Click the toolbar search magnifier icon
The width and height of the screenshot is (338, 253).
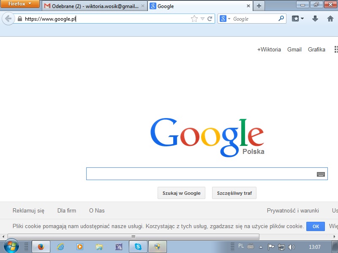click(x=281, y=19)
